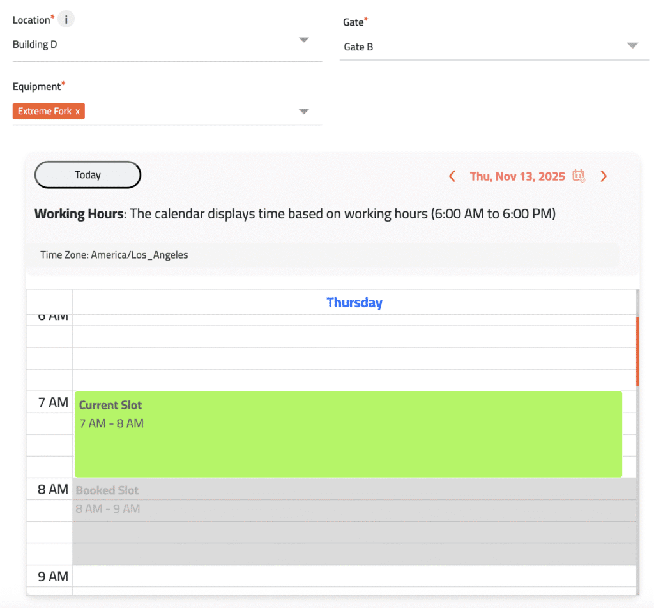Click the calendar's orange vertical scrollbar
Image resolution: width=654 pixels, height=608 pixels.
coord(637,351)
